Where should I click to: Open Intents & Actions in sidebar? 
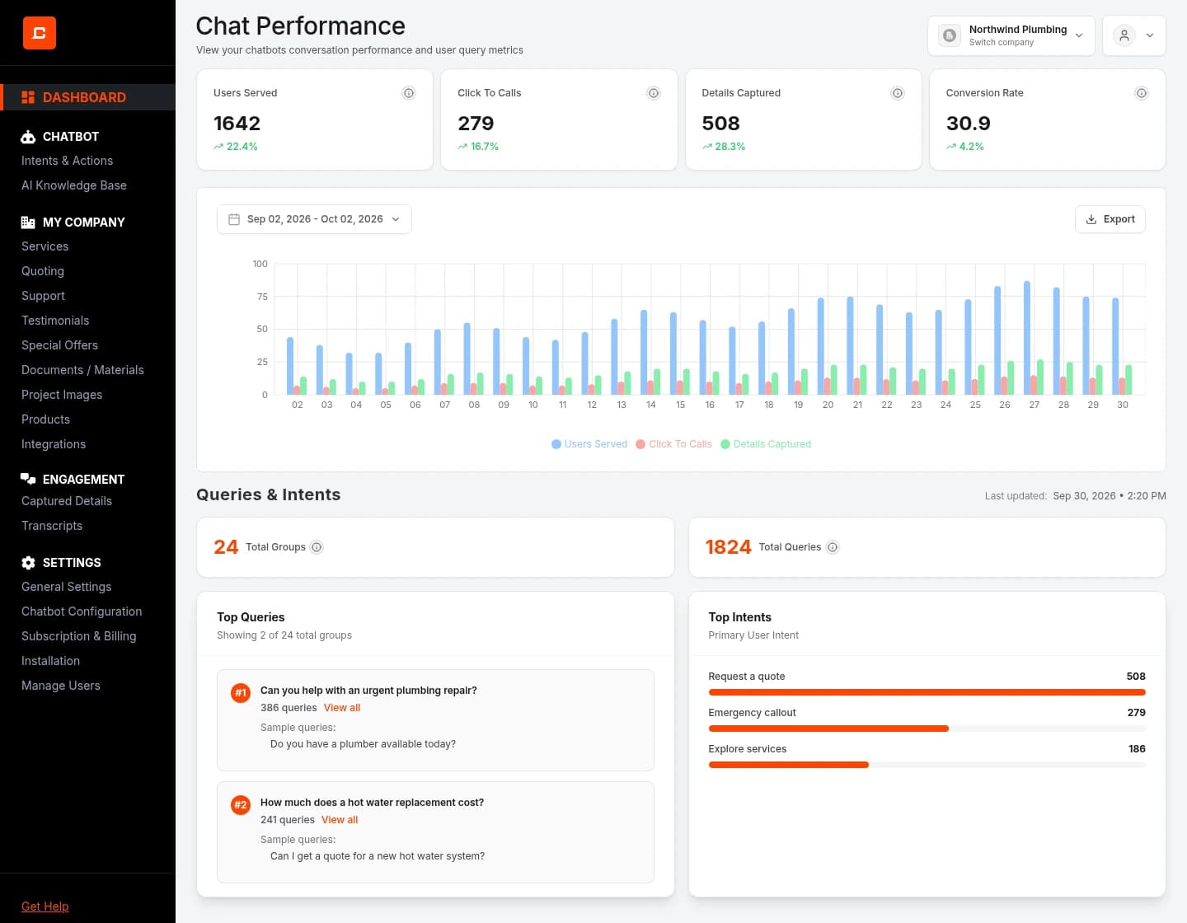[68, 161]
